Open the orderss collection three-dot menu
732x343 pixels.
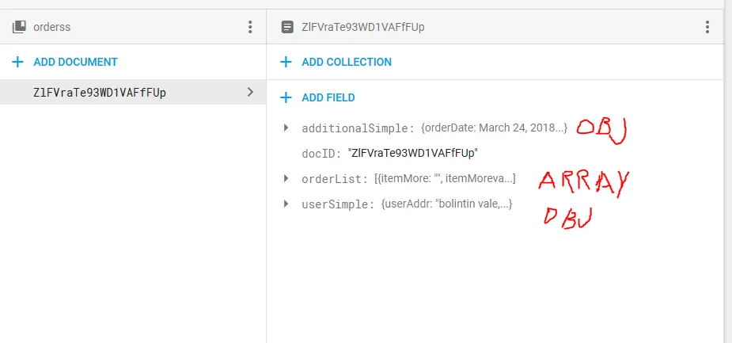pyautogui.click(x=250, y=27)
